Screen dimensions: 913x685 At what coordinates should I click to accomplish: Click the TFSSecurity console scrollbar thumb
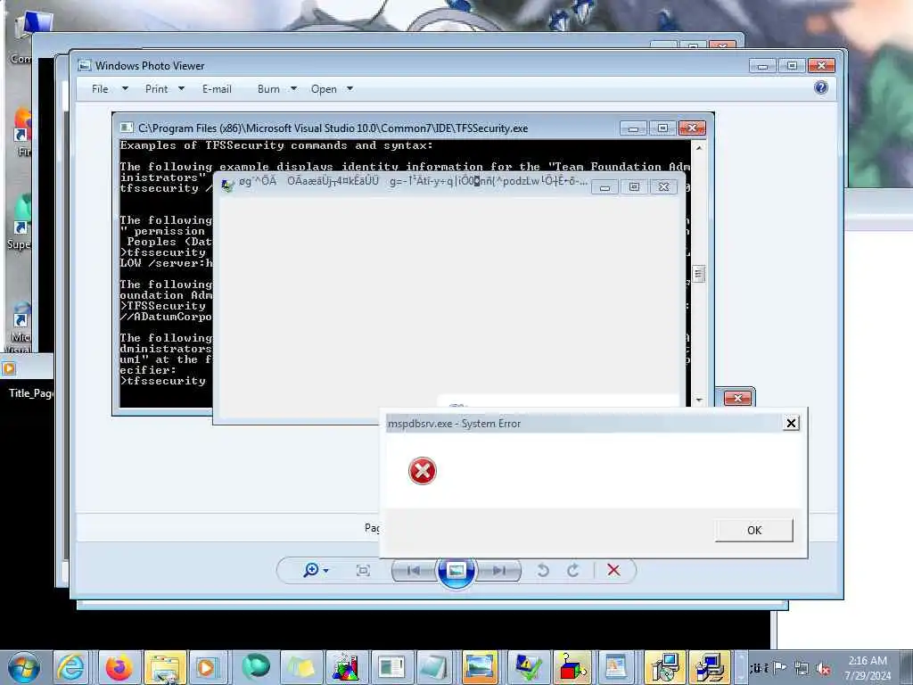pos(699,273)
